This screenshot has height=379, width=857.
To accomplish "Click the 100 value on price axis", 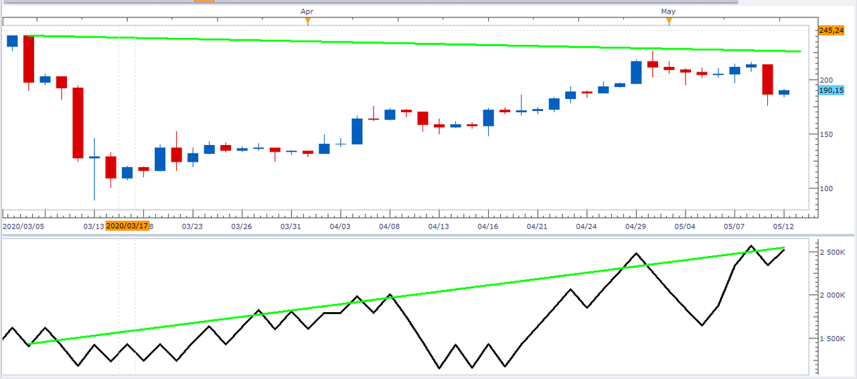I will 826,188.
